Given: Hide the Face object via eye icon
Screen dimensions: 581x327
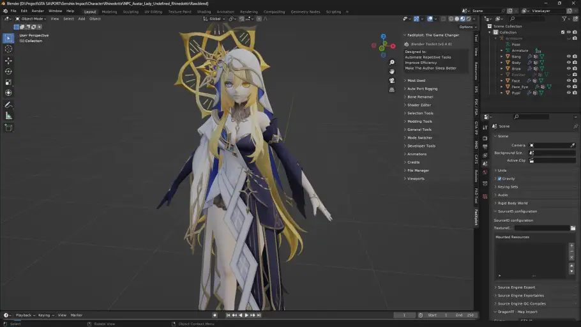Looking at the screenshot, I should [x=569, y=80].
